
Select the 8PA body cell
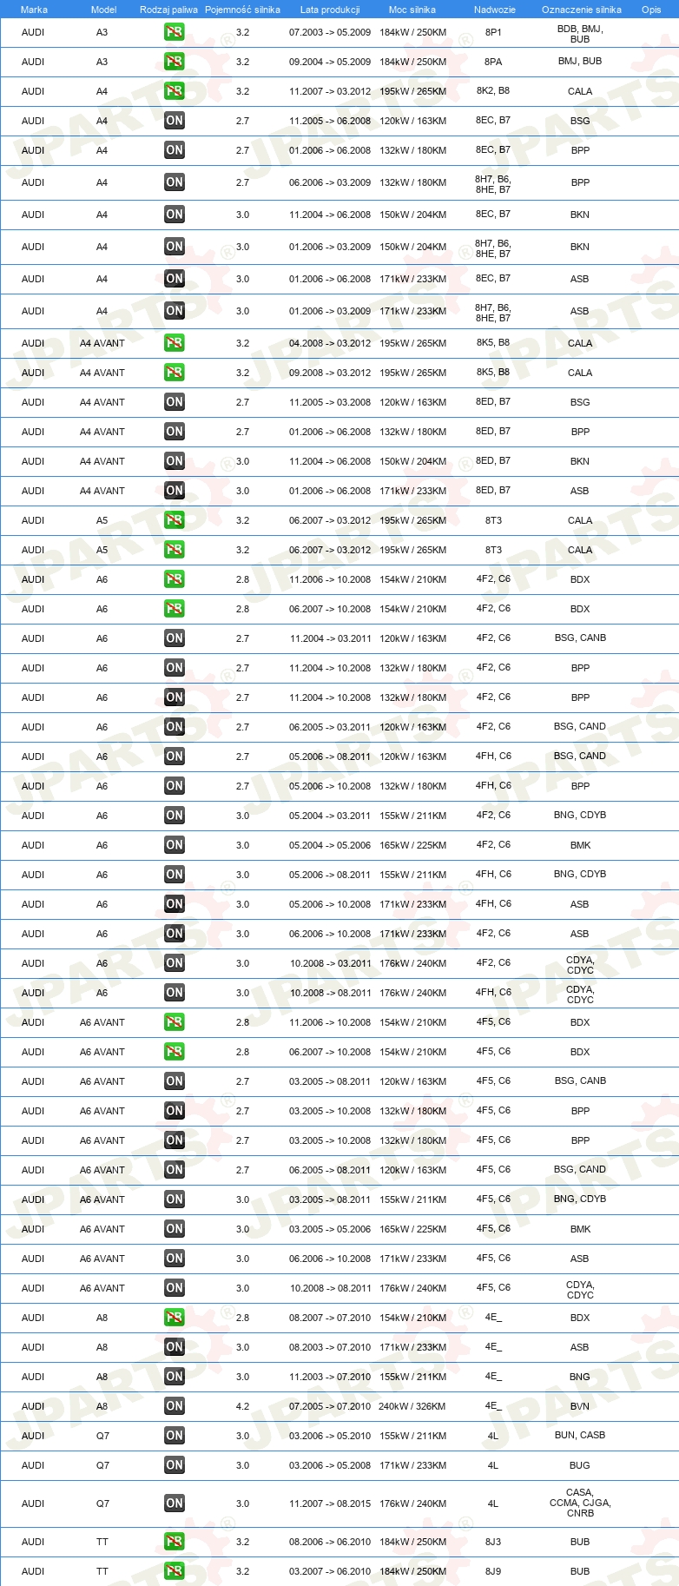pos(493,62)
